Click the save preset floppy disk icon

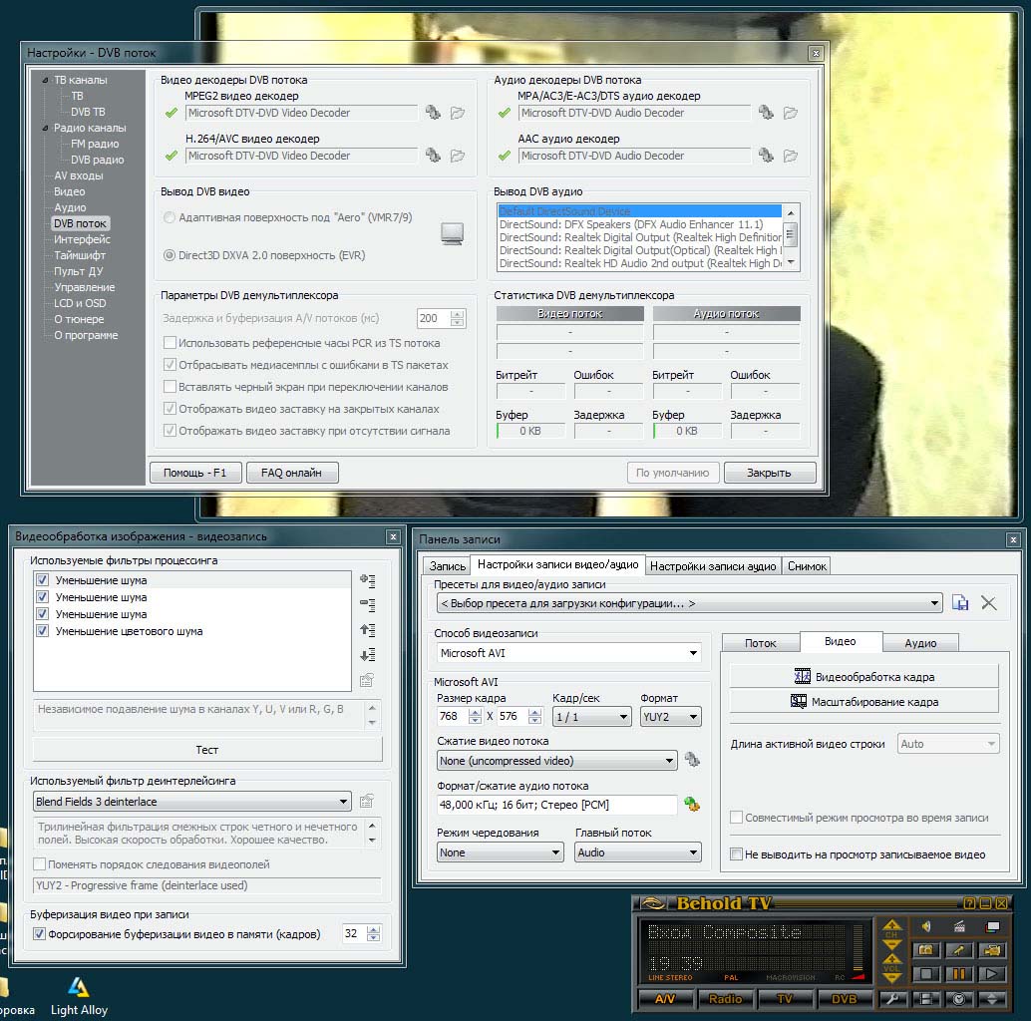[960, 603]
